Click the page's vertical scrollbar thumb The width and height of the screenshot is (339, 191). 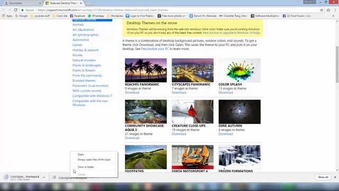pyautogui.click(x=337, y=64)
